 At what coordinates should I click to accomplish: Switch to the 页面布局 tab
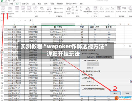coord(25,4)
